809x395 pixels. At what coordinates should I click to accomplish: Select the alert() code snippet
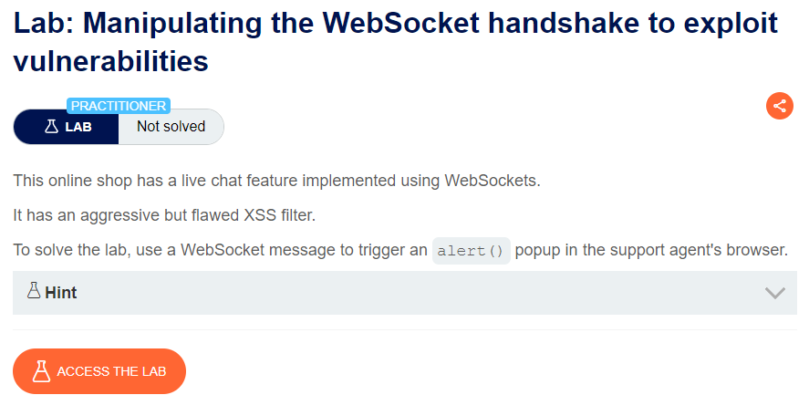(471, 251)
